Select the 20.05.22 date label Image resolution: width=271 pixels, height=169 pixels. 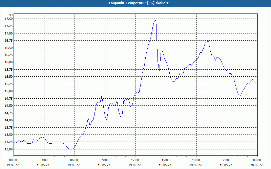pos(256,165)
